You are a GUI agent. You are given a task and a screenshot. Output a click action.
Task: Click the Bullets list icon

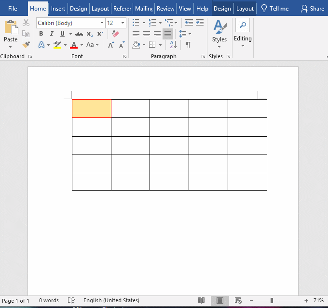[136, 22]
